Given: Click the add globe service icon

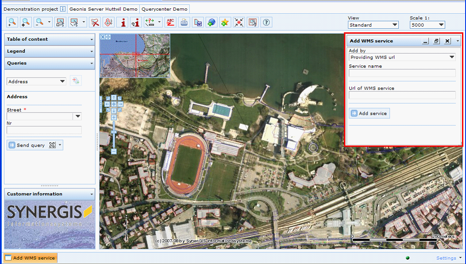Looking at the screenshot, I should (212, 22).
